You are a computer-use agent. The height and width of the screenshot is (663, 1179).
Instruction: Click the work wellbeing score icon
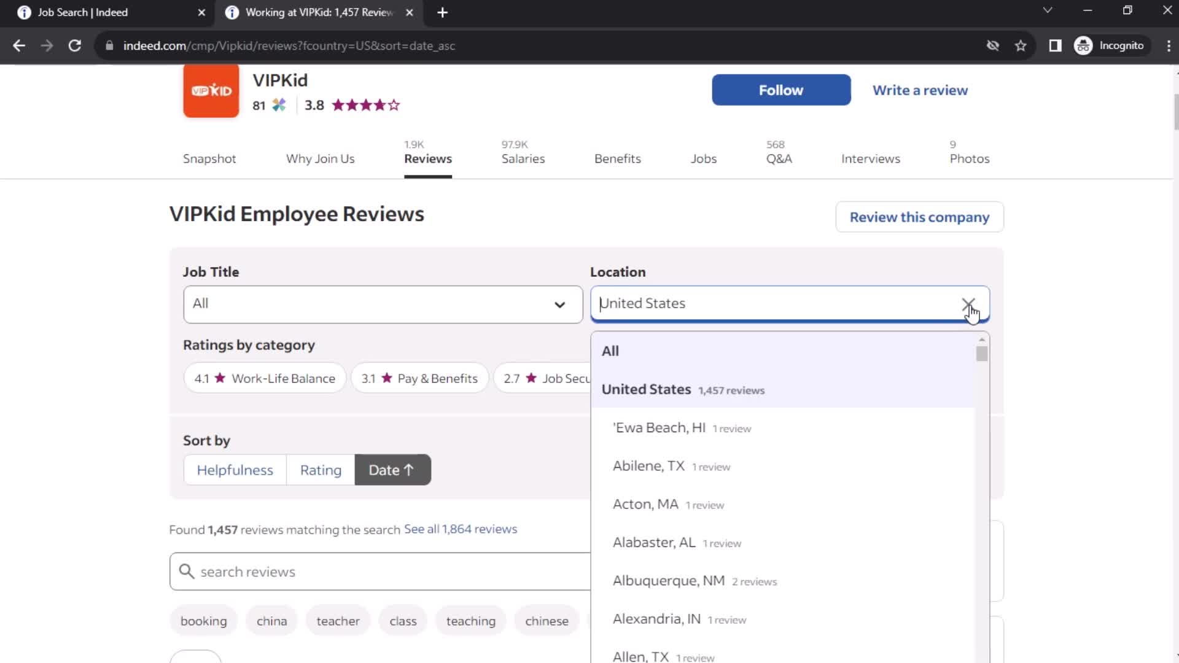(x=279, y=105)
